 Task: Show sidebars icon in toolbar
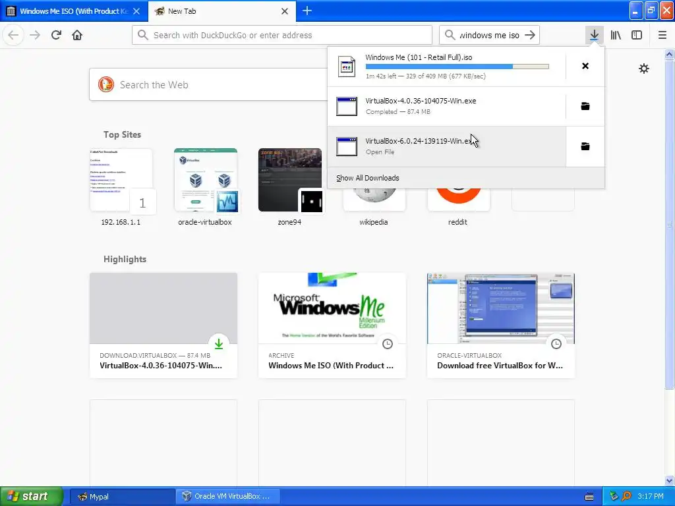coord(637,35)
